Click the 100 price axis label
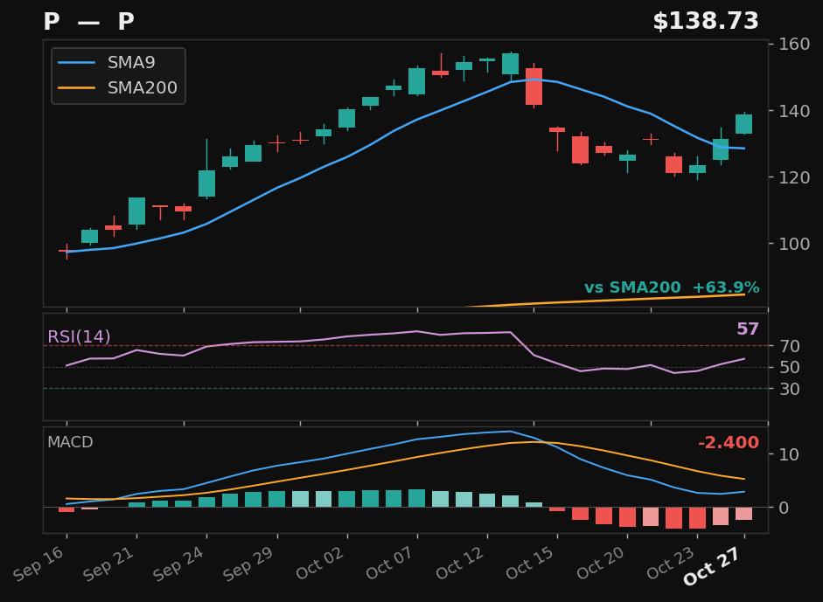Viewport: 823px width, 602px height. 793,244
